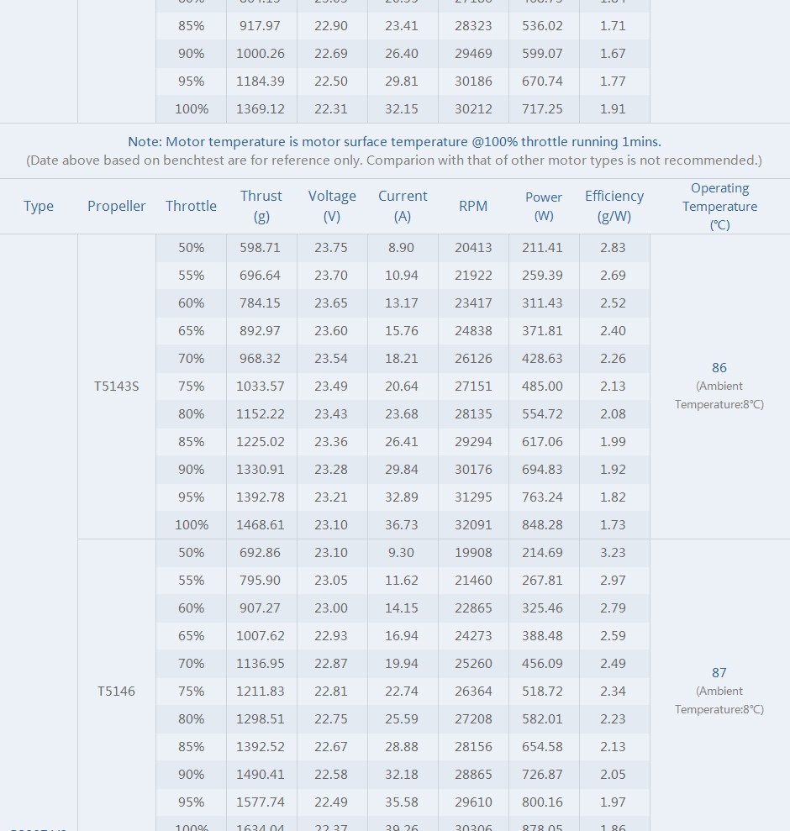Select the motor temperature note text
The image size is (790, 831).
coord(394,142)
